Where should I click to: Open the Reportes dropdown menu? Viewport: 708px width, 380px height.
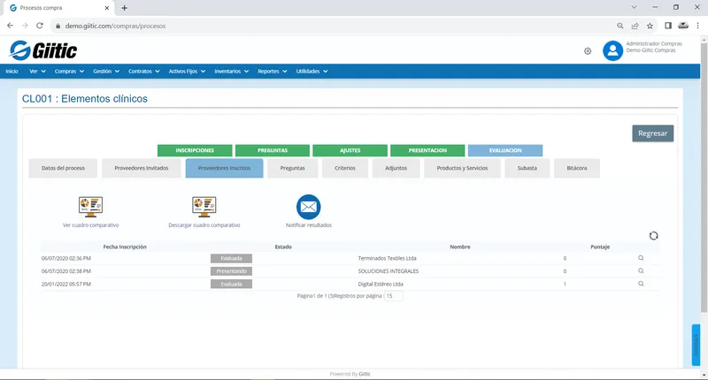[x=273, y=72]
